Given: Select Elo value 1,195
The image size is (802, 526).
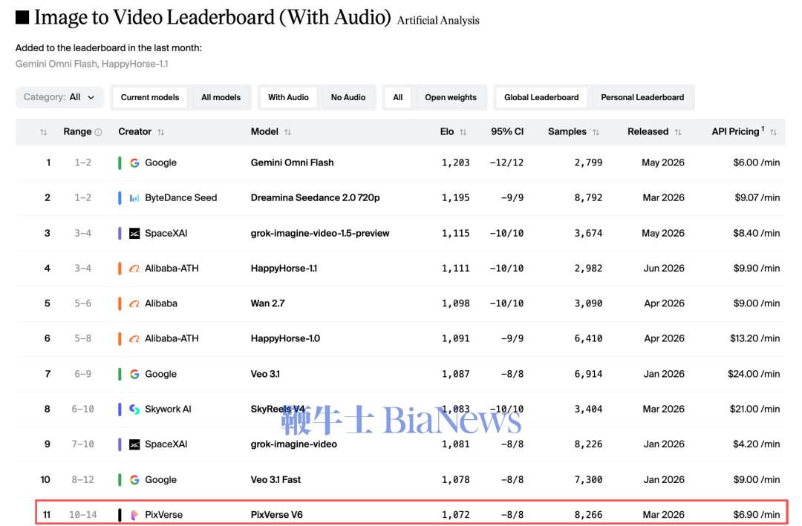Looking at the screenshot, I should [x=455, y=198].
